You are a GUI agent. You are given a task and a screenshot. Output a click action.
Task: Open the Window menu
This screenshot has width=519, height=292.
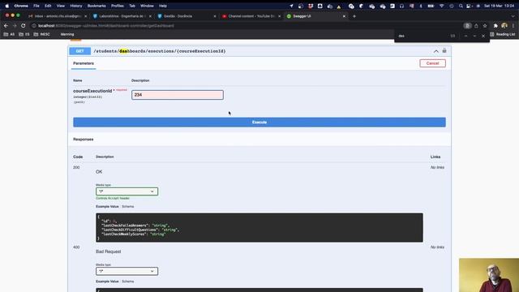coord(147,6)
